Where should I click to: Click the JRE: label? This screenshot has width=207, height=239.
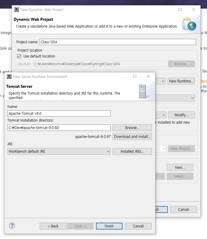pyautogui.click(x=10, y=144)
